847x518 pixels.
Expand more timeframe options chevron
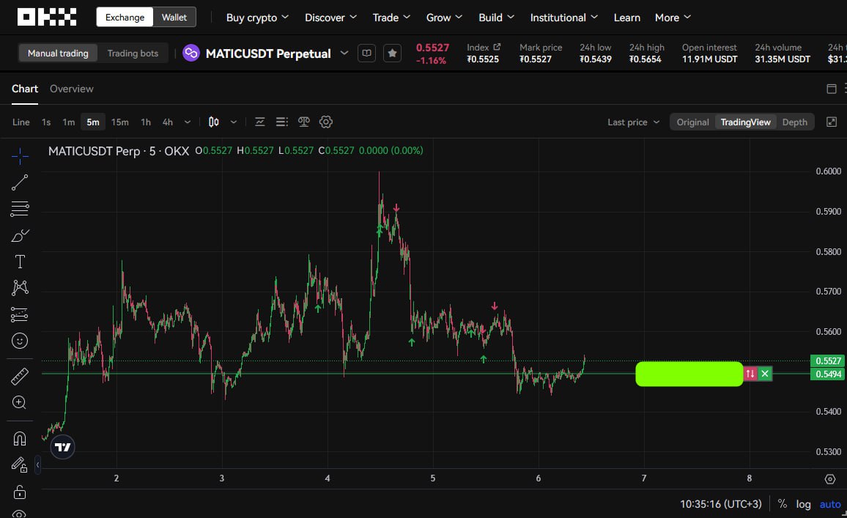(x=188, y=122)
